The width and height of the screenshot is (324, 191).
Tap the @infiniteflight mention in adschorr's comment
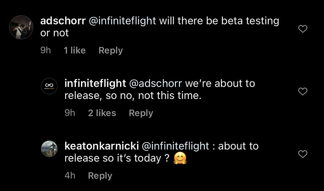[x=122, y=21]
